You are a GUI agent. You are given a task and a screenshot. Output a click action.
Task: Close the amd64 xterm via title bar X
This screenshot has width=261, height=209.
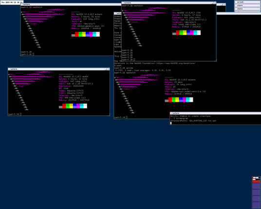click(109, 69)
